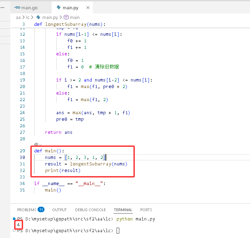Click 'result = longestSubarray(nums)' line
The image size is (250, 238).
(x=86, y=164)
